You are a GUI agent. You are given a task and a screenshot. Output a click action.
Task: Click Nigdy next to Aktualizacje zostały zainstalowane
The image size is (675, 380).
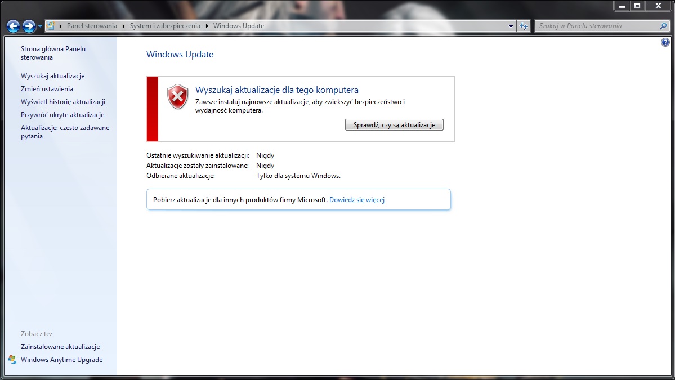click(265, 166)
